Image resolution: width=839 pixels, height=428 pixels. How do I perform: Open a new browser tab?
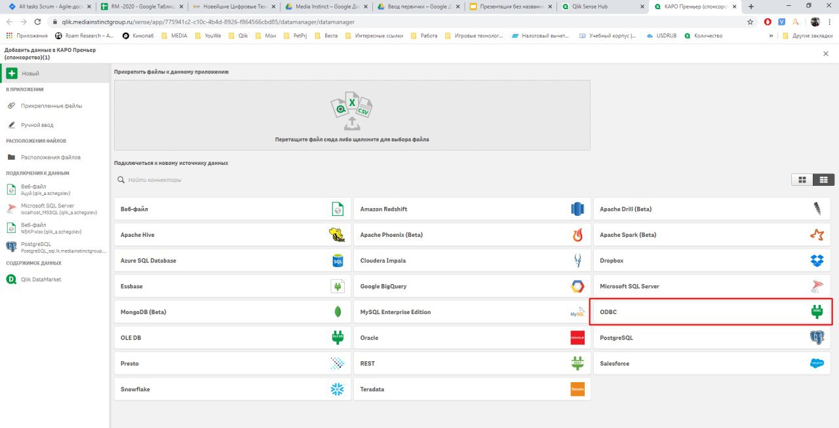pos(751,7)
